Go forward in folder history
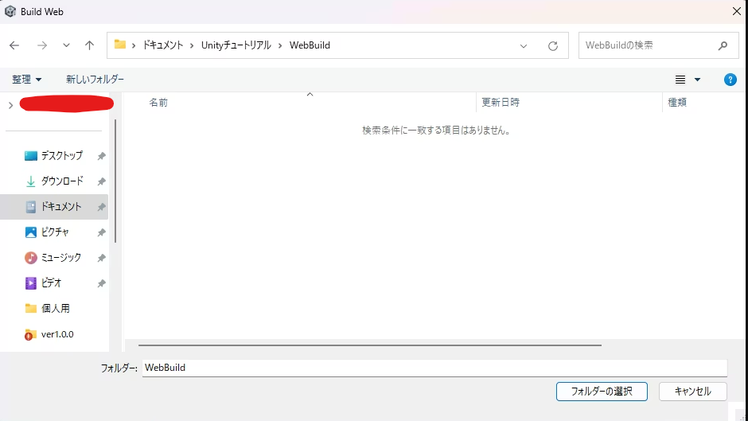The width and height of the screenshot is (748, 421). (42, 45)
